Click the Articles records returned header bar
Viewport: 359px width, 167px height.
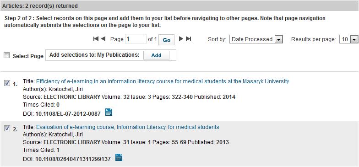click(x=179, y=6)
